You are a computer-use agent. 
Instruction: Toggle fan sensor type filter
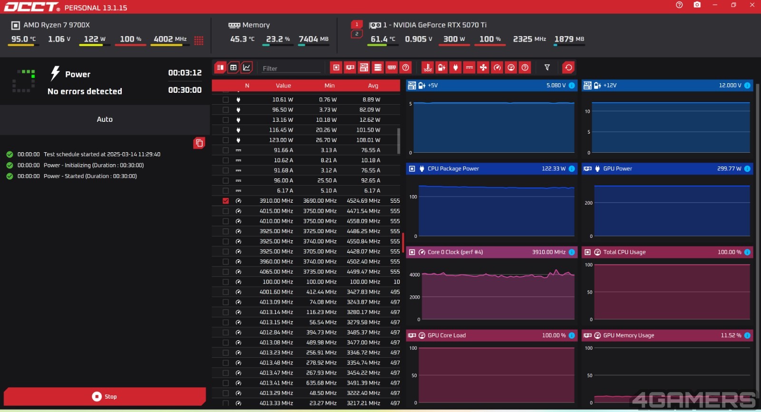483,68
